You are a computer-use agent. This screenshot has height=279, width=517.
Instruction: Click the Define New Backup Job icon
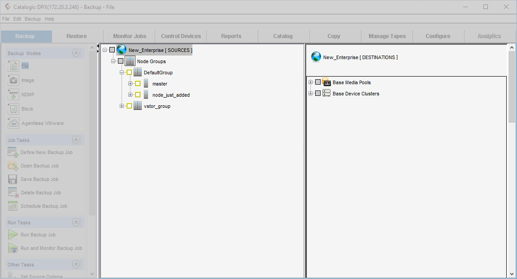click(x=13, y=152)
